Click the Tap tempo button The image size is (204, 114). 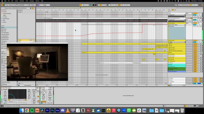point(15,5)
